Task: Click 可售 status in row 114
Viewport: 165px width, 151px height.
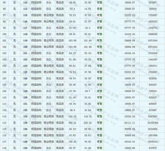Action: 99,122
